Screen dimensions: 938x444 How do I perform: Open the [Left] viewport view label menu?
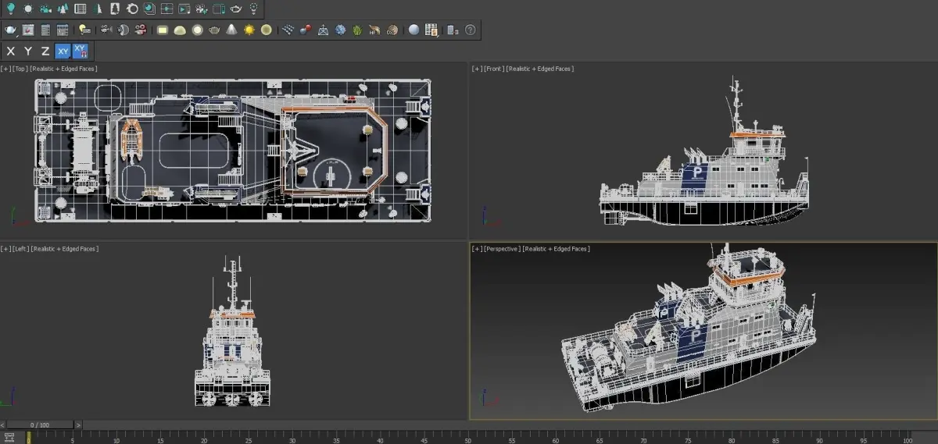pyautogui.click(x=21, y=249)
